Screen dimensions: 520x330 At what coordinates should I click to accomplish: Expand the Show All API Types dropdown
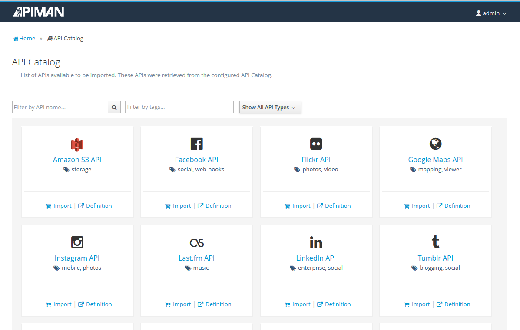coord(270,107)
